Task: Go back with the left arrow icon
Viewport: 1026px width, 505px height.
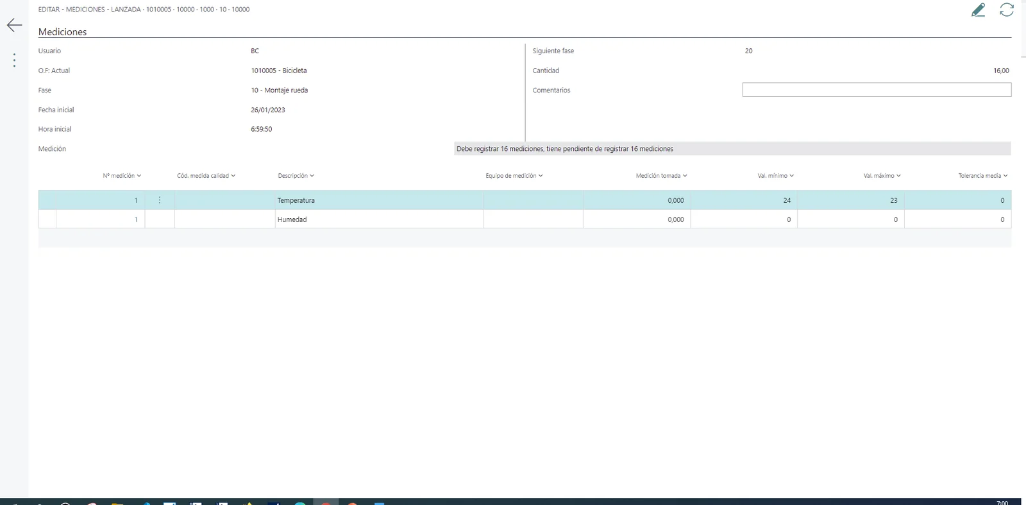Action: click(x=14, y=25)
